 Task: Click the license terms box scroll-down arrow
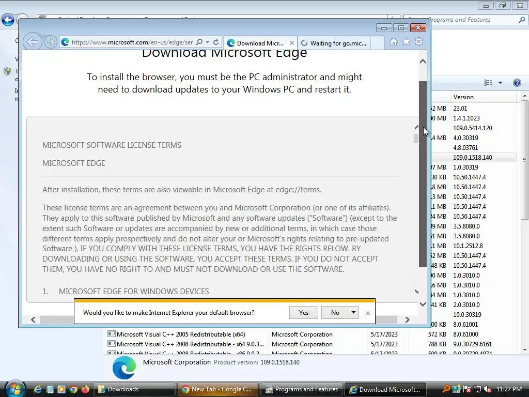[x=417, y=291]
